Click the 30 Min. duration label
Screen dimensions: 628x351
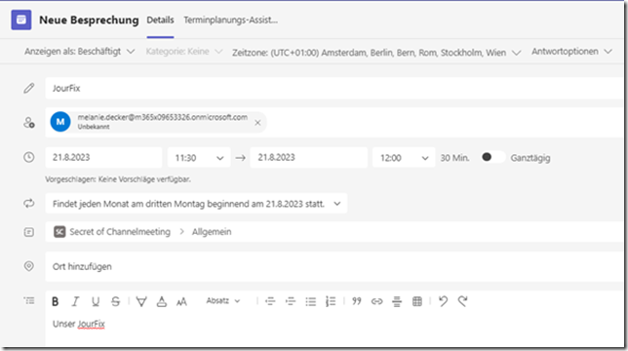click(454, 158)
